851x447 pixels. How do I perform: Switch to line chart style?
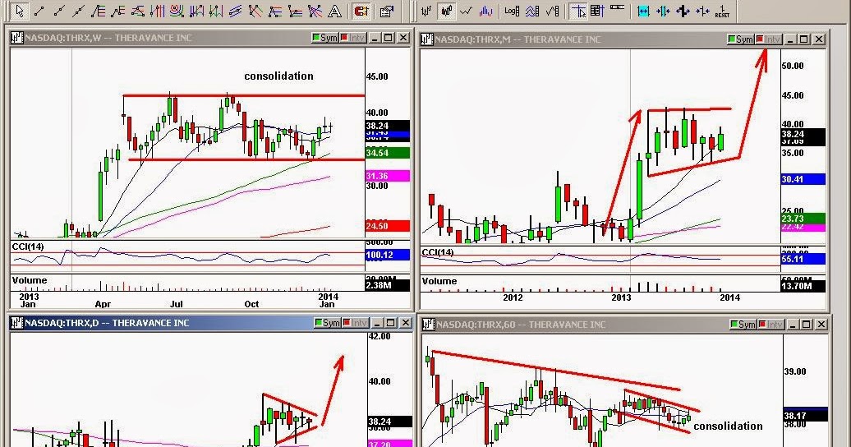467,11
